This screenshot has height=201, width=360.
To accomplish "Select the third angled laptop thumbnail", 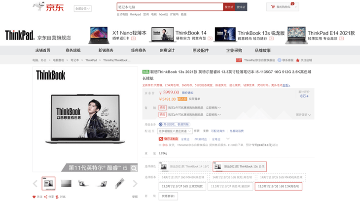I will click(x=83, y=183).
